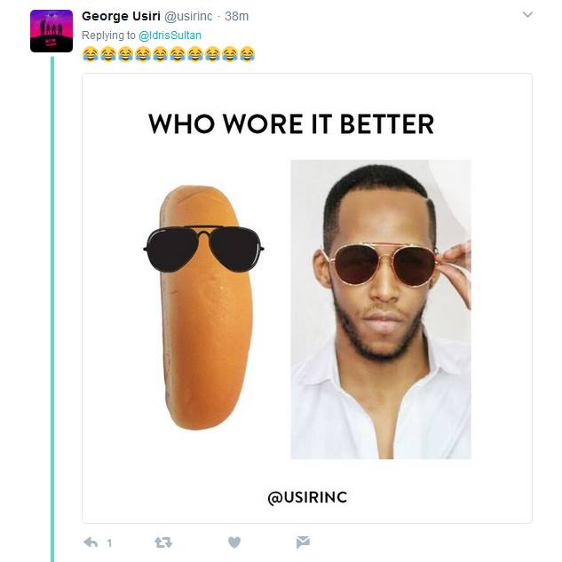Click the Replying to label text

108,36
